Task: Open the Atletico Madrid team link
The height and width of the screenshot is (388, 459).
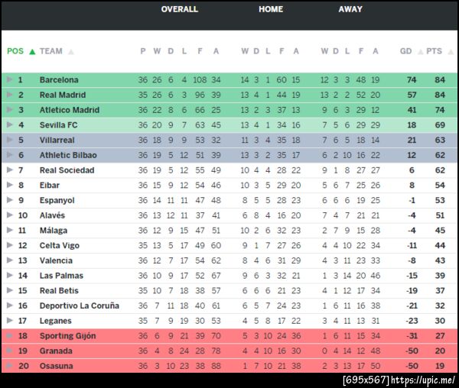Action: tap(70, 110)
